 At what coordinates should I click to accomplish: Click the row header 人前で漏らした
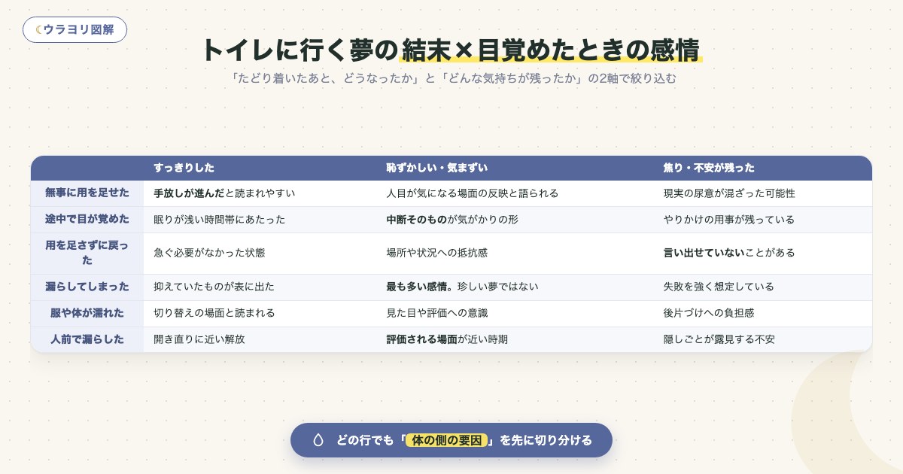pyautogui.click(x=87, y=340)
